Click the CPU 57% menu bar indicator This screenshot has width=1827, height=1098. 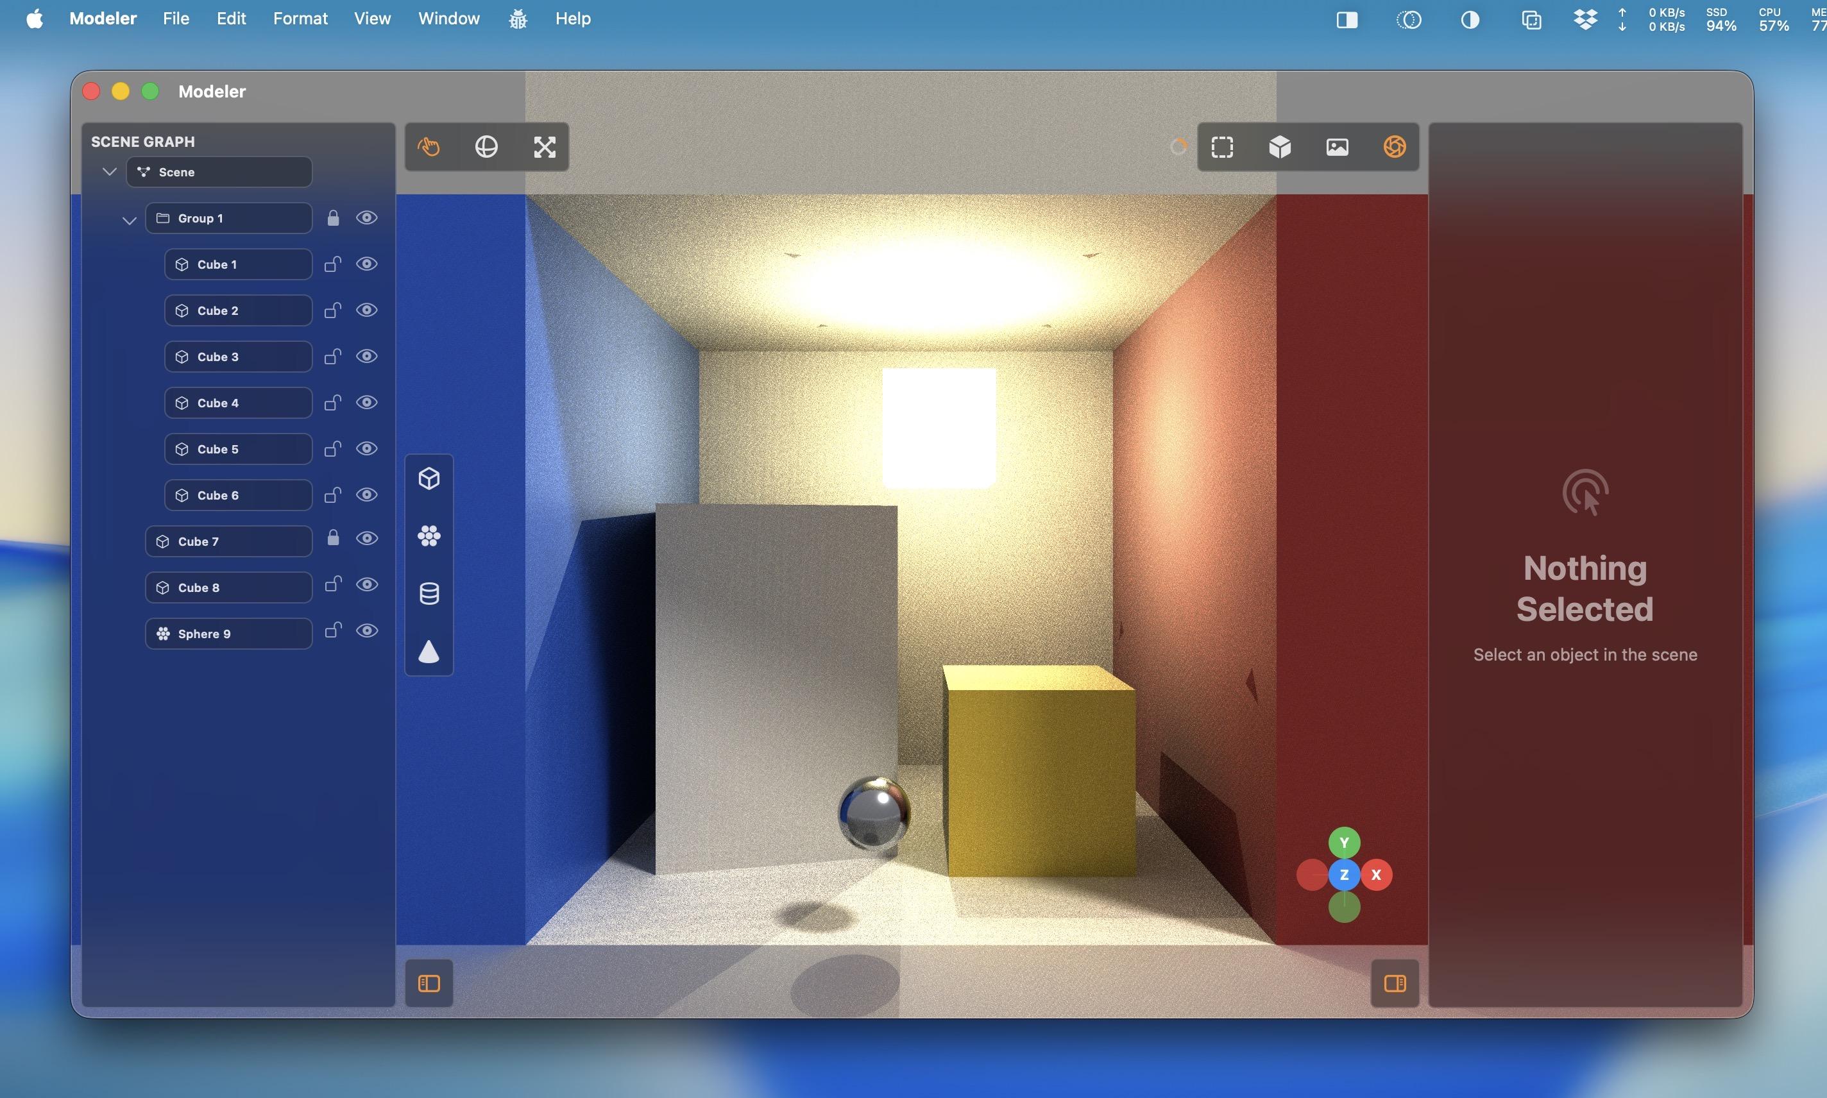pyautogui.click(x=1774, y=19)
